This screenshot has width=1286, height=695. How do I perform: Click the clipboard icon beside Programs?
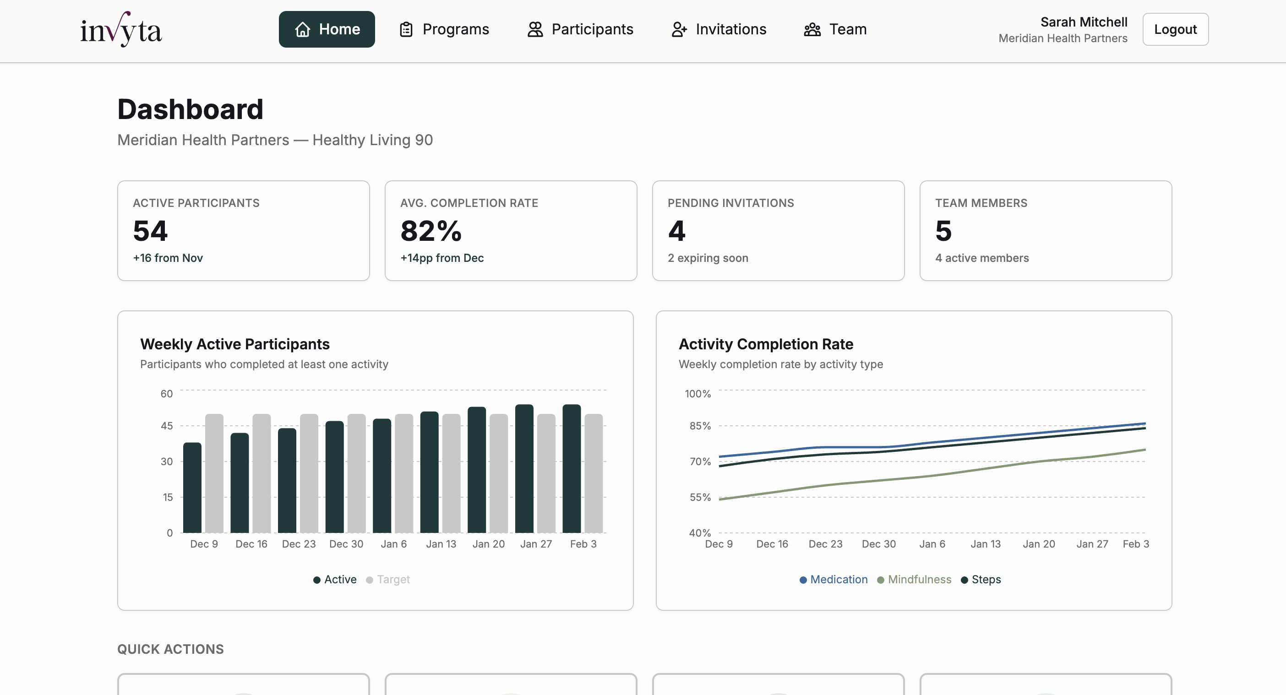point(406,29)
